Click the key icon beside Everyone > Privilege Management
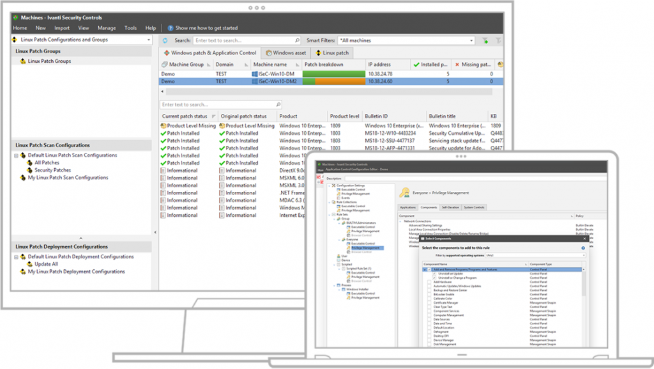 point(404,193)
